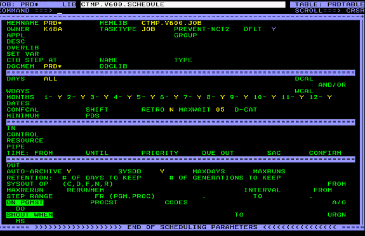Viewport: 365px width, 236px height.
Task: Toggle month 12 Y setting
Action: (329, 97)
